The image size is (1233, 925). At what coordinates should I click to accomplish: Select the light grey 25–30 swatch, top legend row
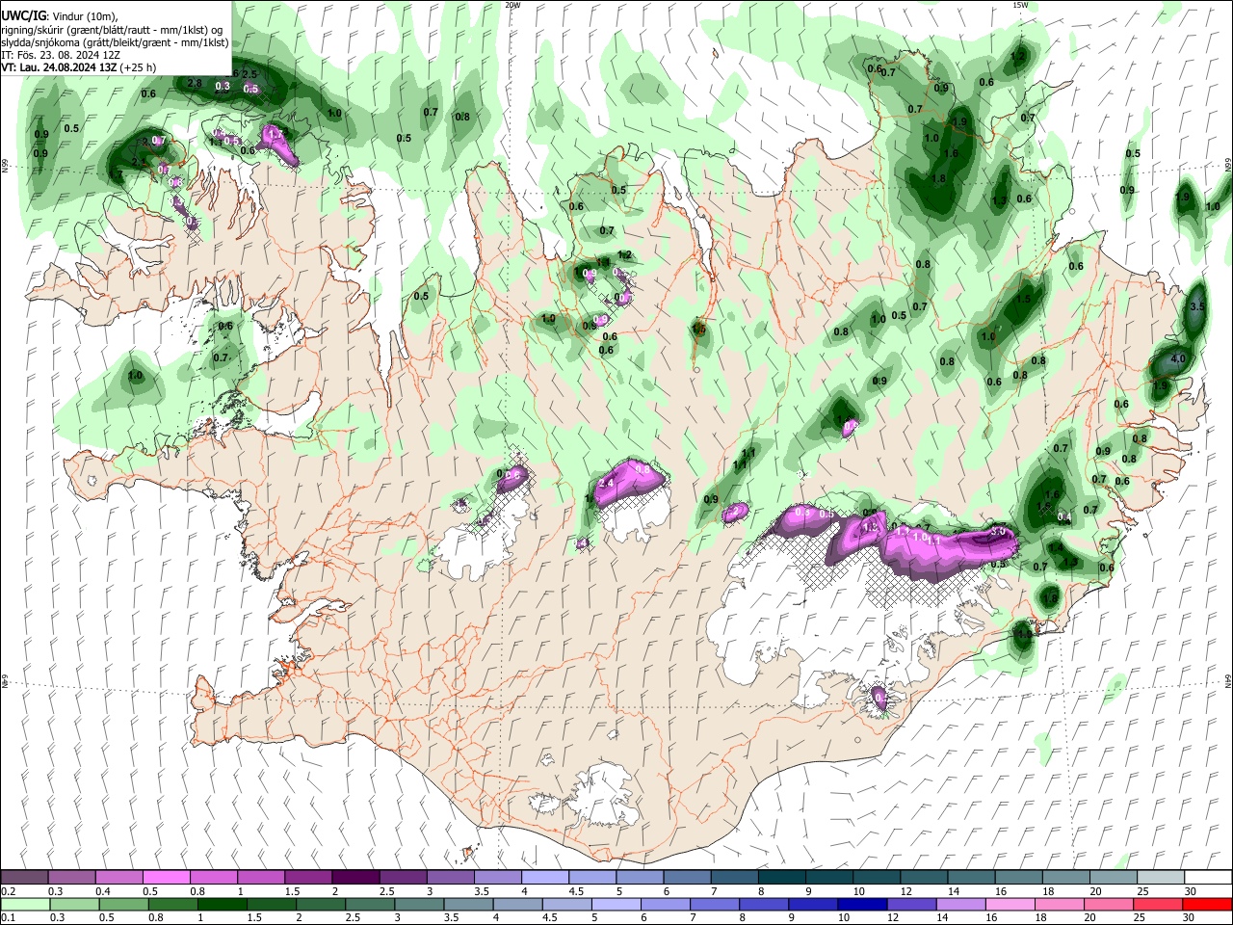click(x=1160, y=878)
